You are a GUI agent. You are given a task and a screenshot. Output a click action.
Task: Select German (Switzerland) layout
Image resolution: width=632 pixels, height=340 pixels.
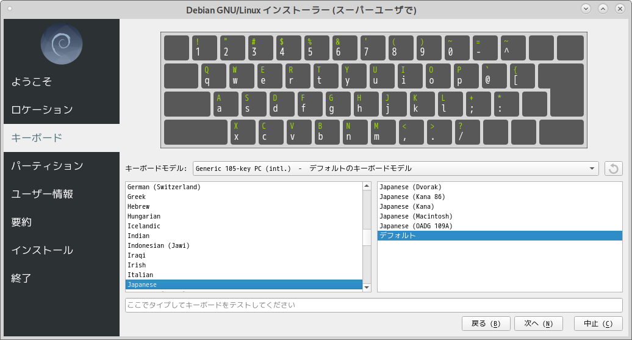click(x=244, y=187)
